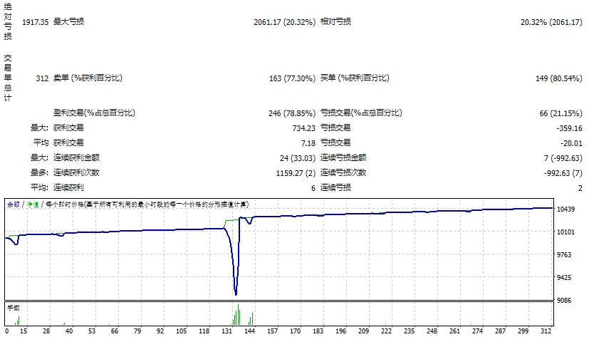Click the 209 x-axis tick label
Viewport: 594px width, 337px height.
click(x=364, y=331)
